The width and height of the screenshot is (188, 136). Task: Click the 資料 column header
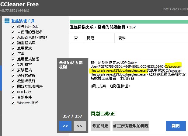(x=151, y=38)
